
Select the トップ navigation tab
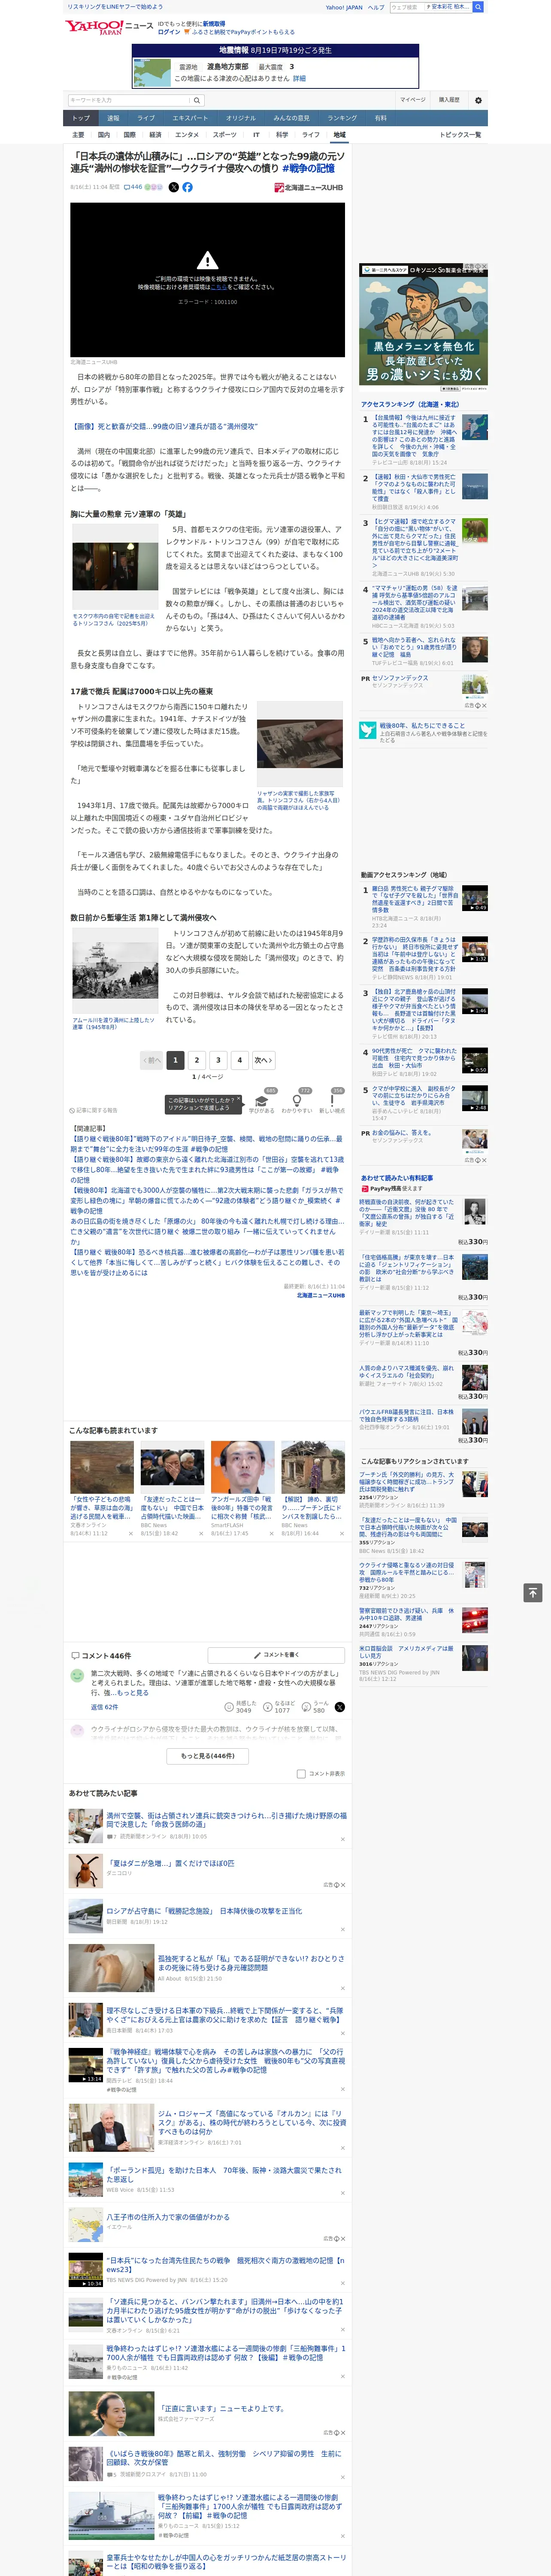pos(81,118)
